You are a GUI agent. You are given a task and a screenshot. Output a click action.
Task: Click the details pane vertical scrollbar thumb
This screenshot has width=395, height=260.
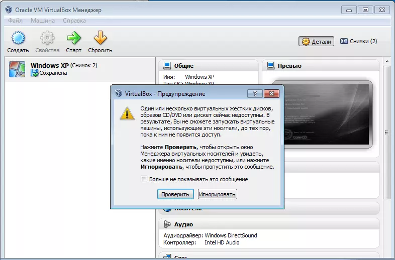pyautogui.click(x=386, y=133)
